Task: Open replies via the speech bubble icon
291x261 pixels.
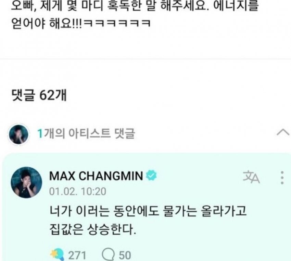Action: point(109,255)
